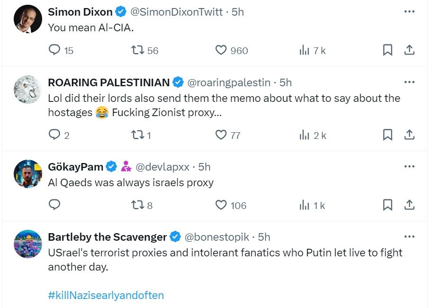Reply to ROARING PALESTINIAN's tweet
This screenshot has height=308, width=435.
55,135
